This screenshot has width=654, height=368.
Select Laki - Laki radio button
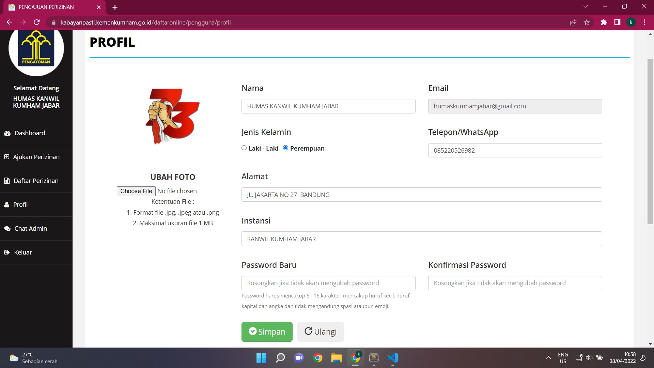click(244, 148)
